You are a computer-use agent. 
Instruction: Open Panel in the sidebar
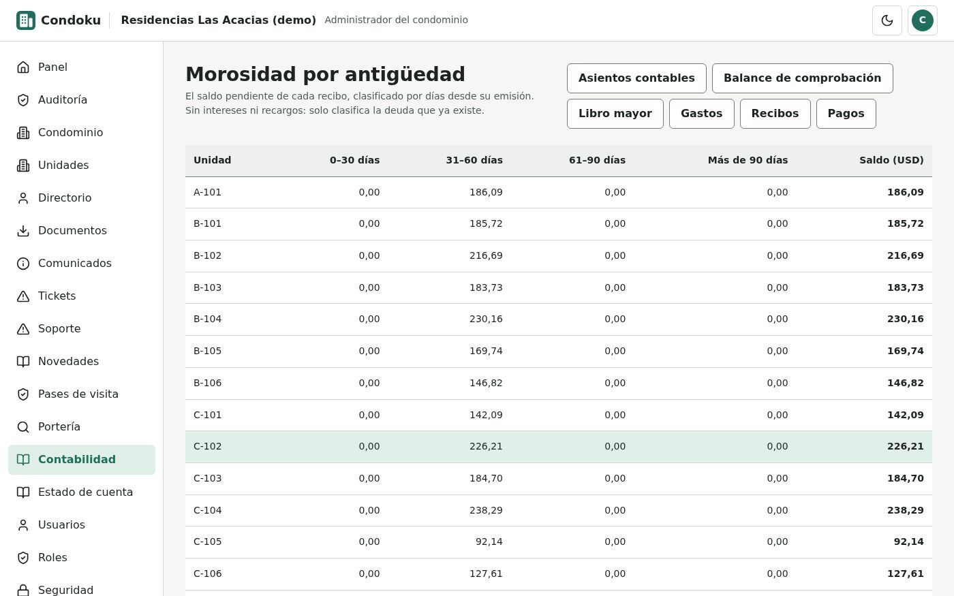82,67
